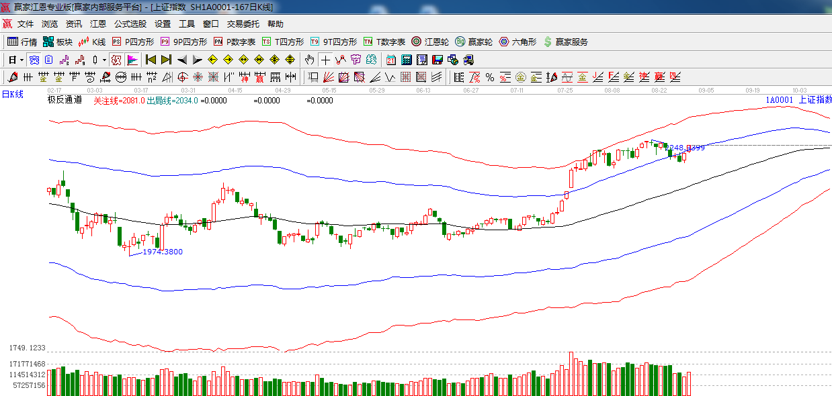Select the hand pan tool
832x396 pixels.
(x=309, y=60)
